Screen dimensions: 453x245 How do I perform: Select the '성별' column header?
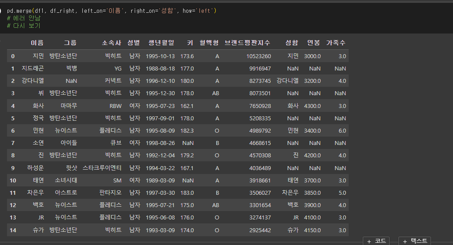[133, 43]
